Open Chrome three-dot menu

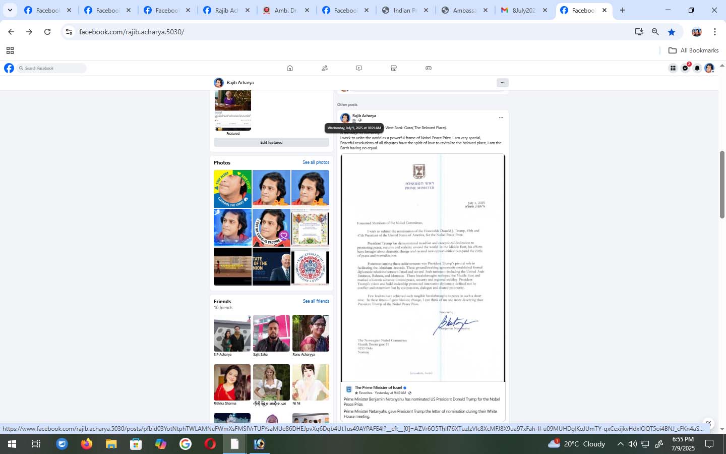715,32
